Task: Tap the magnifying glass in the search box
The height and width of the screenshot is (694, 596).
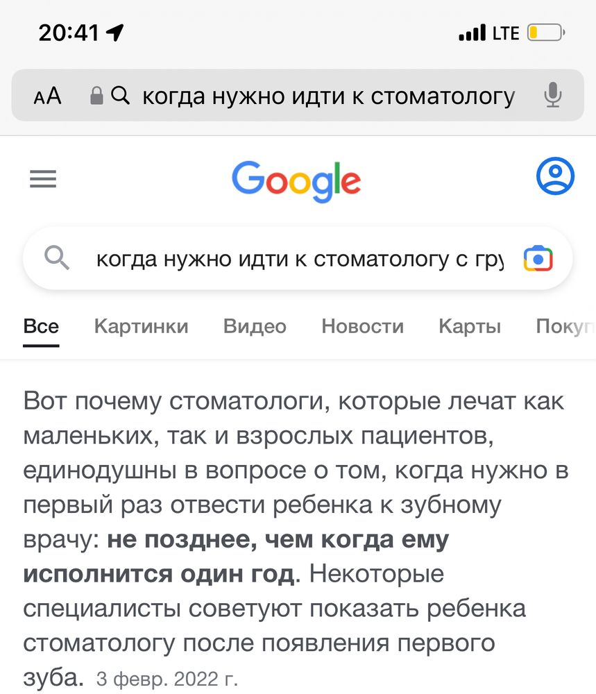Action: coord(58,257)
